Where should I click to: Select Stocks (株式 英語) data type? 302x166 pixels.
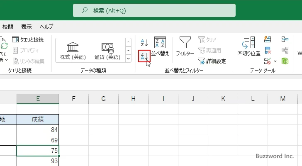click(x=73, y=51)
